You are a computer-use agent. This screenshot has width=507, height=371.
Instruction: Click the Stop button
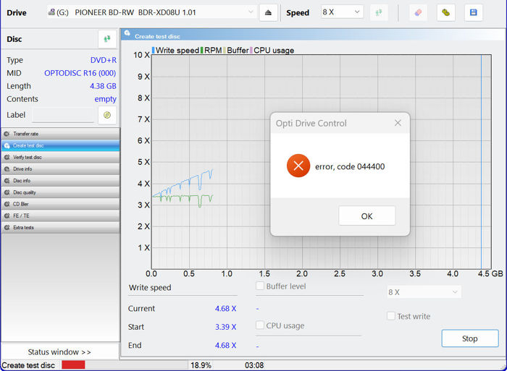point(469,338)
